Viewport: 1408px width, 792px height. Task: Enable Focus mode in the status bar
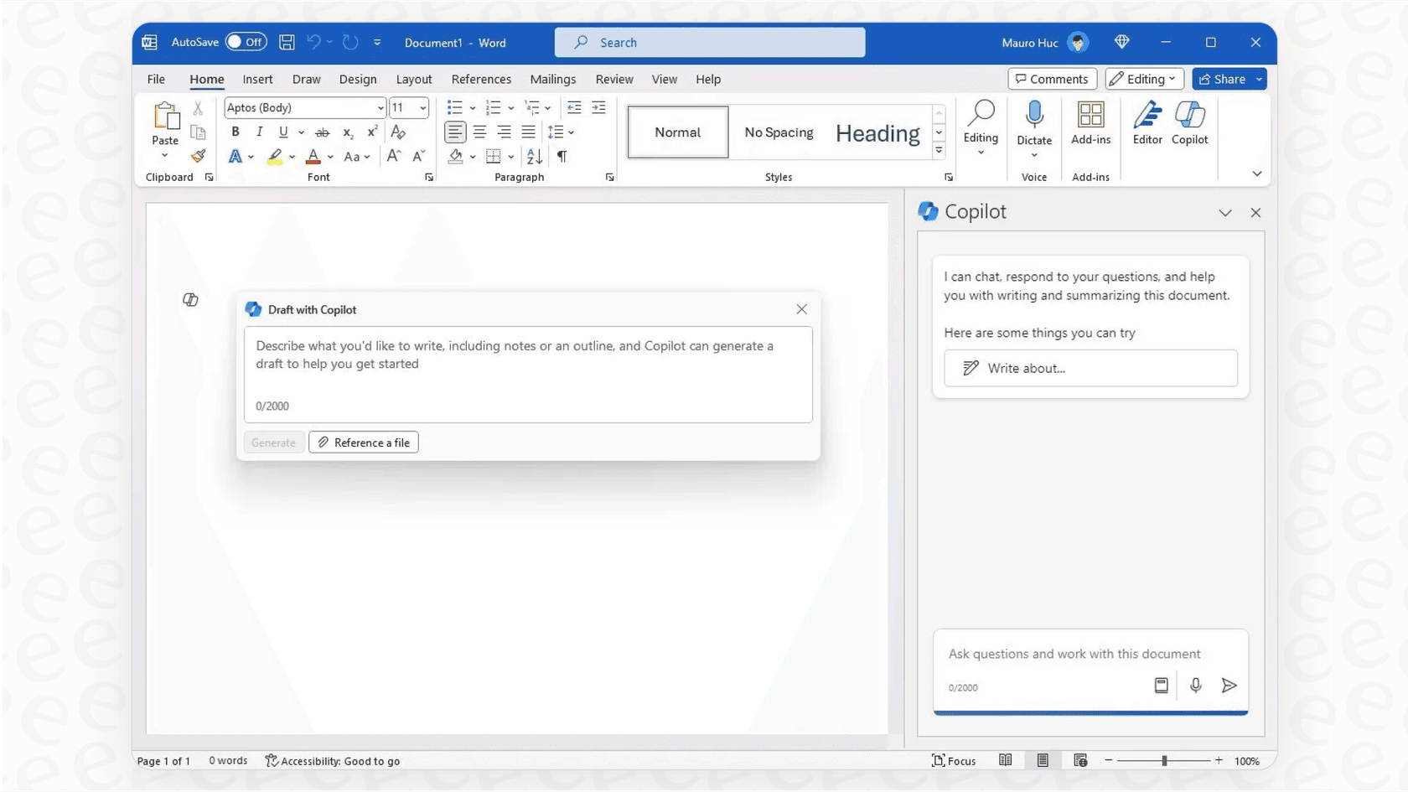[x=954, y=760]
